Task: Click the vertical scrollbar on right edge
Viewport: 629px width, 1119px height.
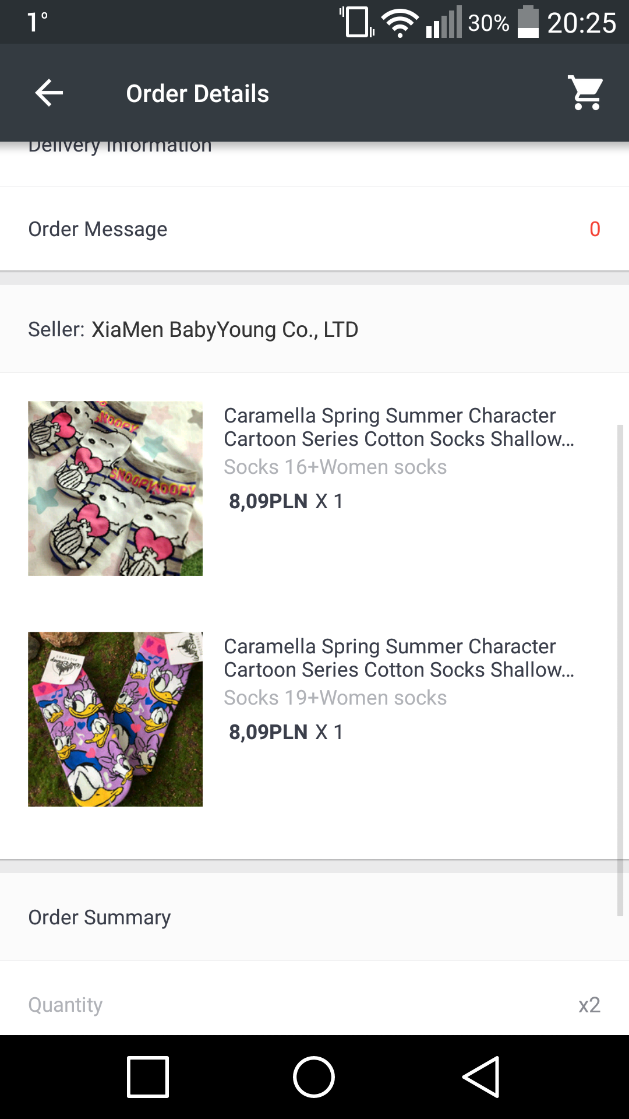Action: 620,670
